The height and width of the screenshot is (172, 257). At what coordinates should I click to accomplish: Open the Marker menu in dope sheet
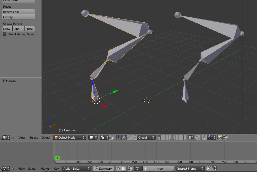click(x=45, y=168)
